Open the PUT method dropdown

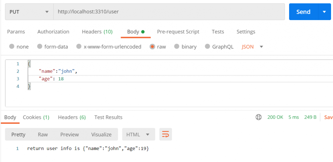pyautogui.click(x=29, y=12)
